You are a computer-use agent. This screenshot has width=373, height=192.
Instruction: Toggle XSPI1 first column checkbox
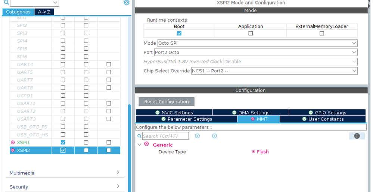tap(63, 142)
